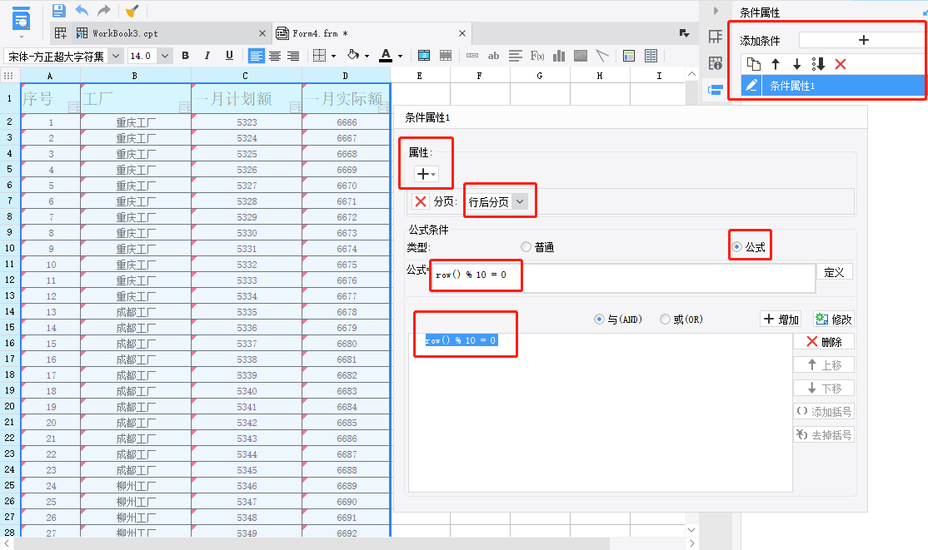Select column D header
928x550 pixels.
tap(346, 76)
